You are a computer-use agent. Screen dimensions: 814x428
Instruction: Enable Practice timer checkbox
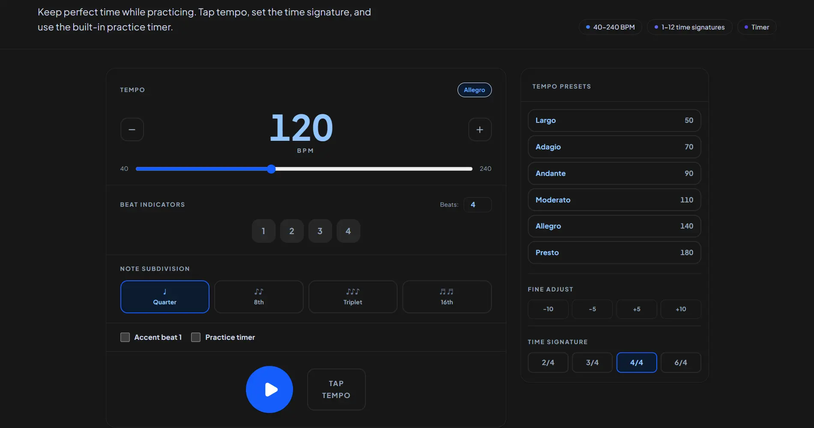point(196,337)
